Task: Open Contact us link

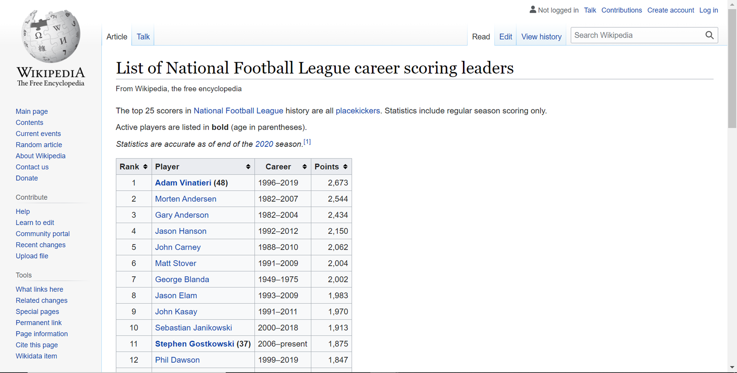Action: click(x=32, y=167)
